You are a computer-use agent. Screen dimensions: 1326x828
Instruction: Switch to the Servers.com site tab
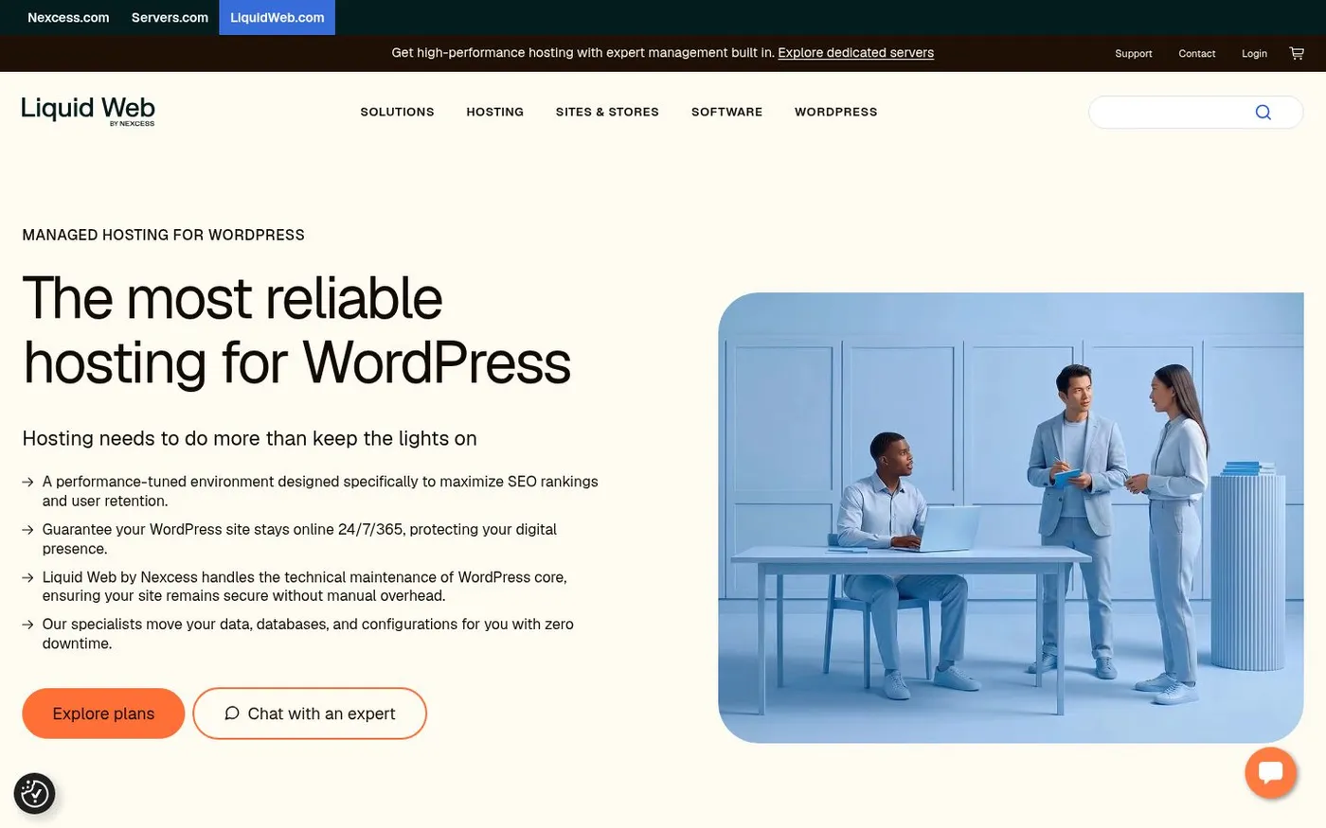click(170, 17)
